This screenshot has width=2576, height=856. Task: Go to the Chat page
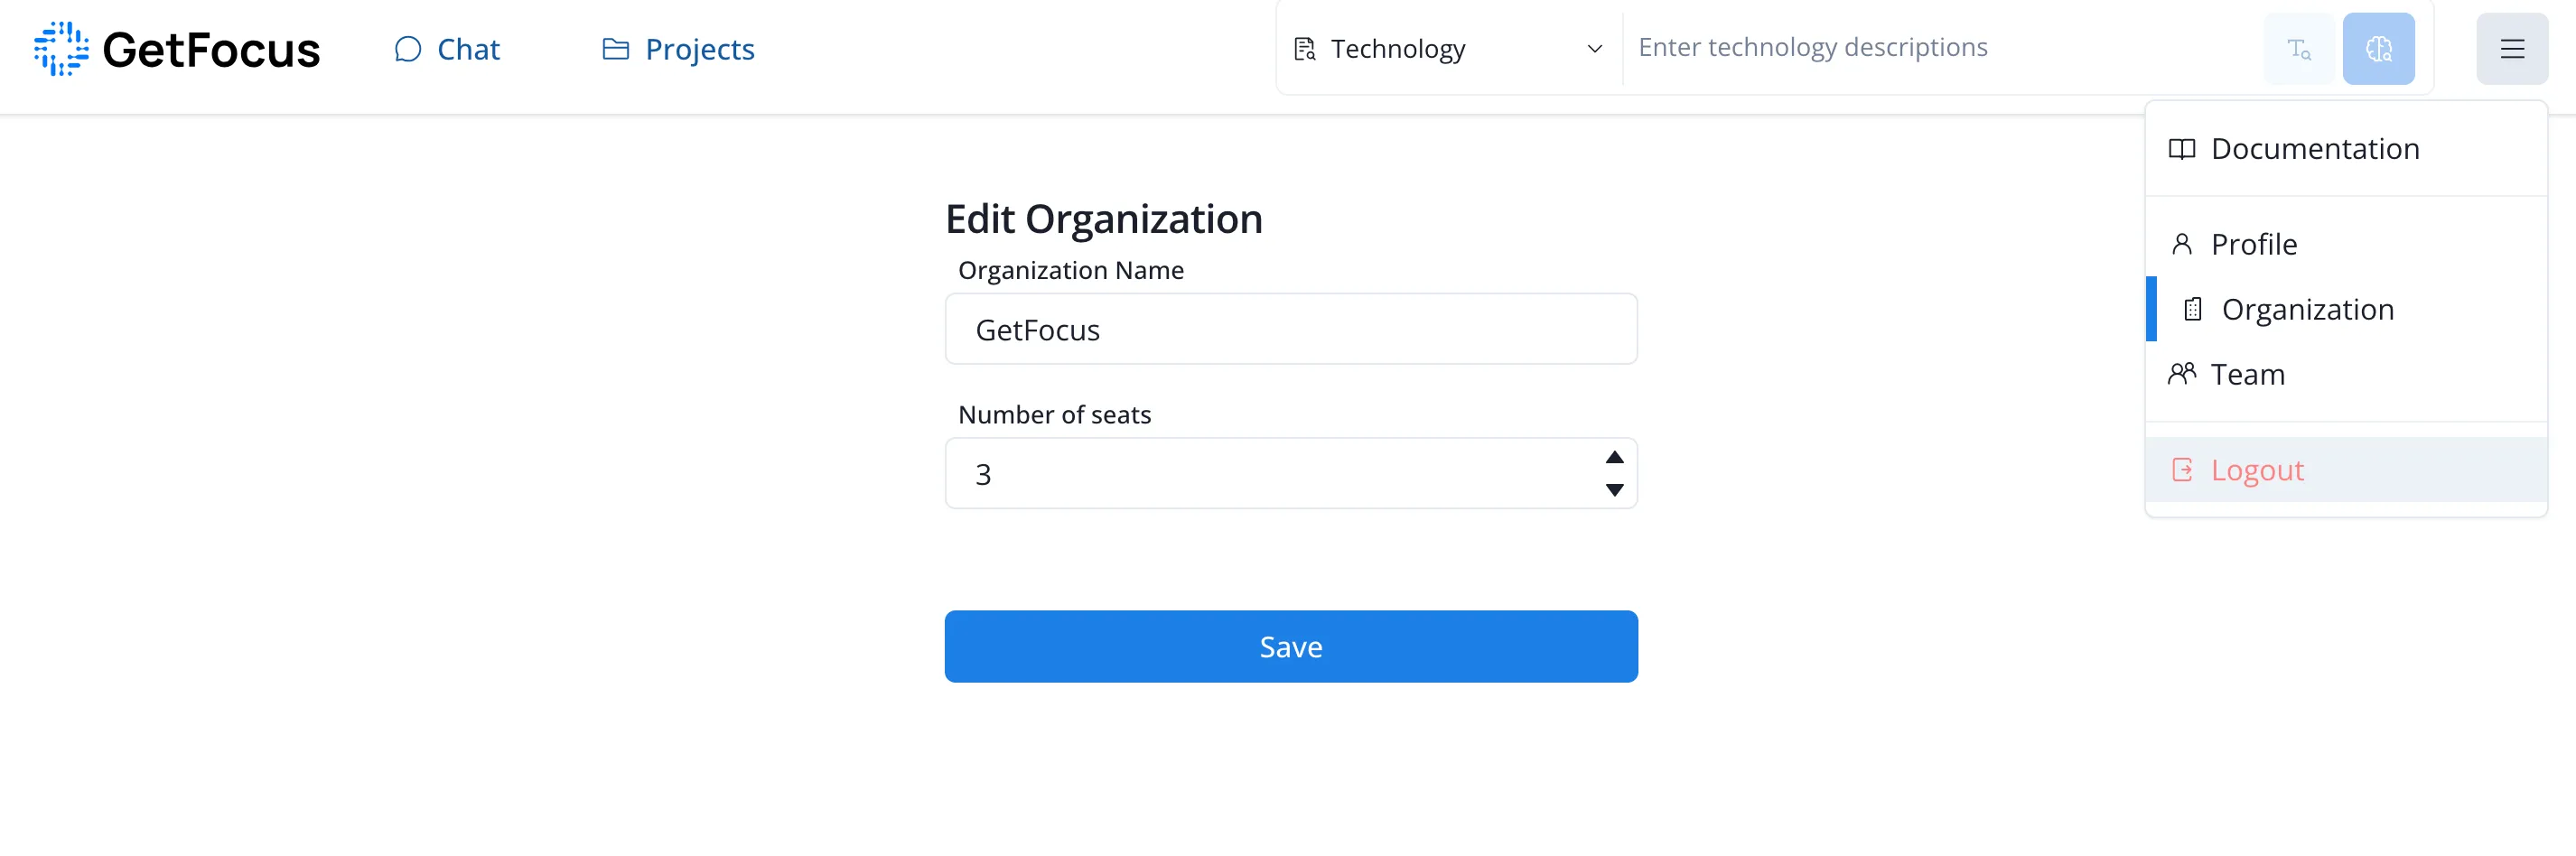447,49
